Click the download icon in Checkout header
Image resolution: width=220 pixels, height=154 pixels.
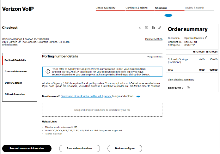click(x=140, y=27)
